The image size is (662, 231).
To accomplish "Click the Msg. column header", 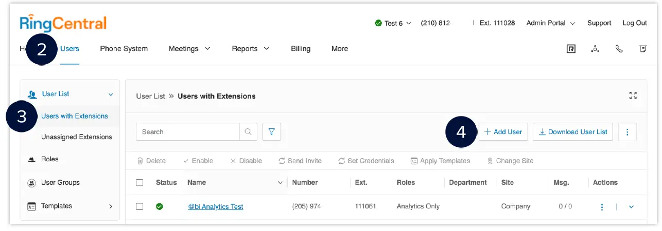I will 561,182.
